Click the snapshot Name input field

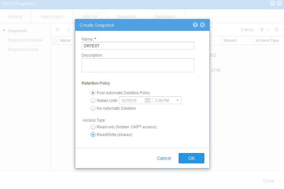138,46
